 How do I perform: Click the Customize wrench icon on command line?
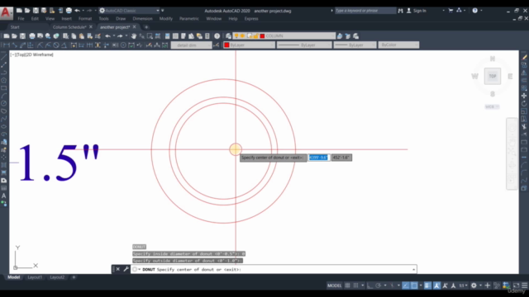pos(126,269)
